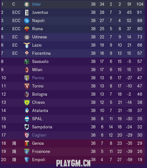Click the Juventus club crest
Screen dimensions: 147x168
point(27,13)
